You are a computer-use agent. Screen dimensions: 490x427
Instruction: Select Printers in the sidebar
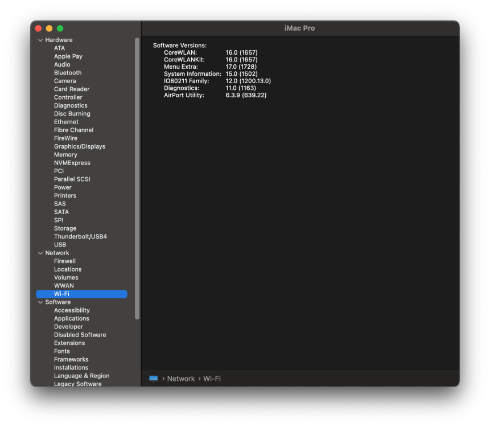tap(65, 195)
